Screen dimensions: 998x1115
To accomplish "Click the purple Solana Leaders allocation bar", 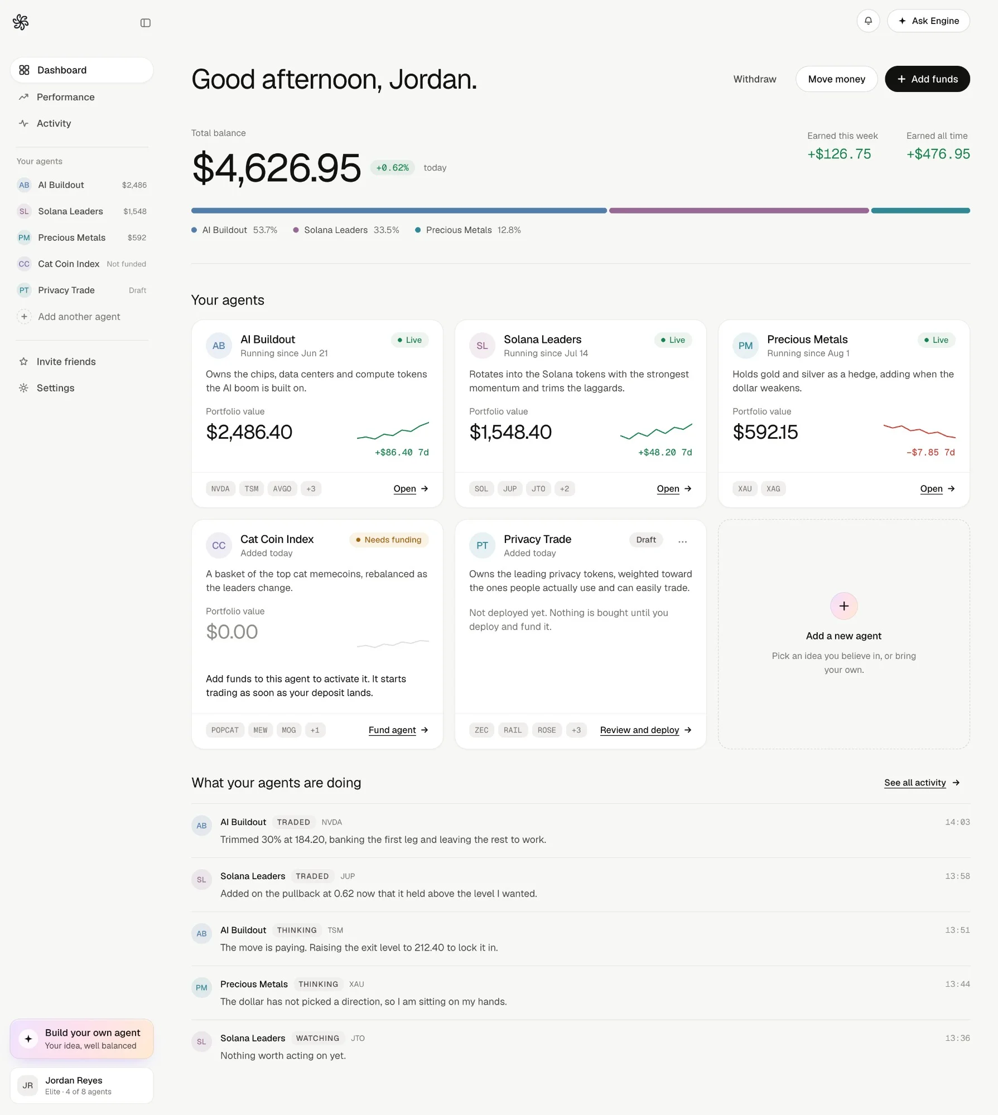I will coord(739,211).
